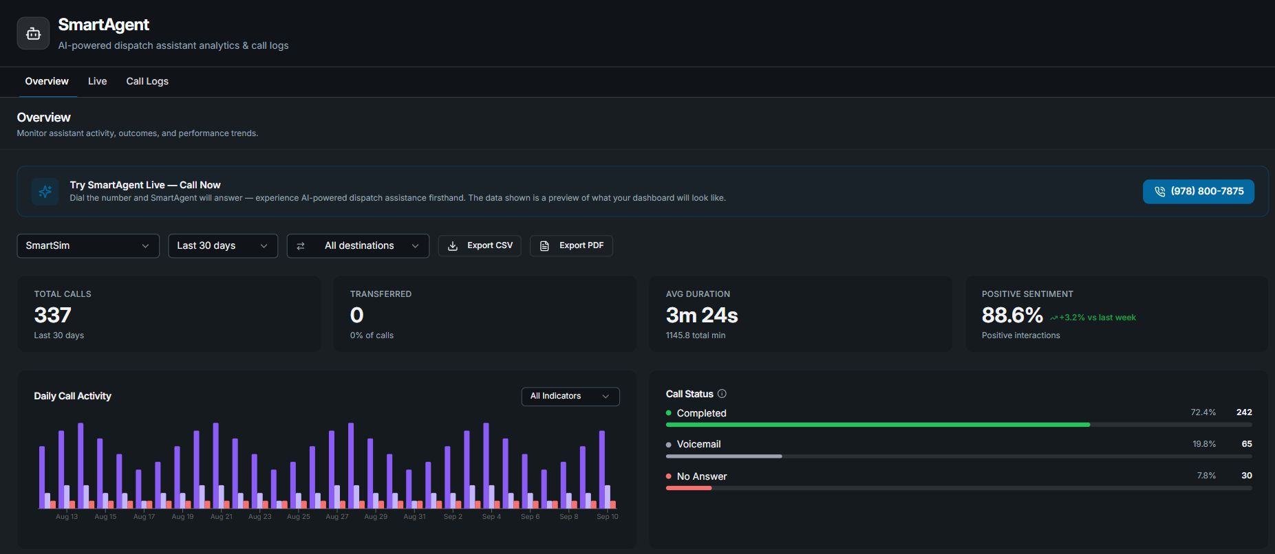Click the document icon beside Export PDF
The image size is (1275, 554).
[x=544, y=246]
